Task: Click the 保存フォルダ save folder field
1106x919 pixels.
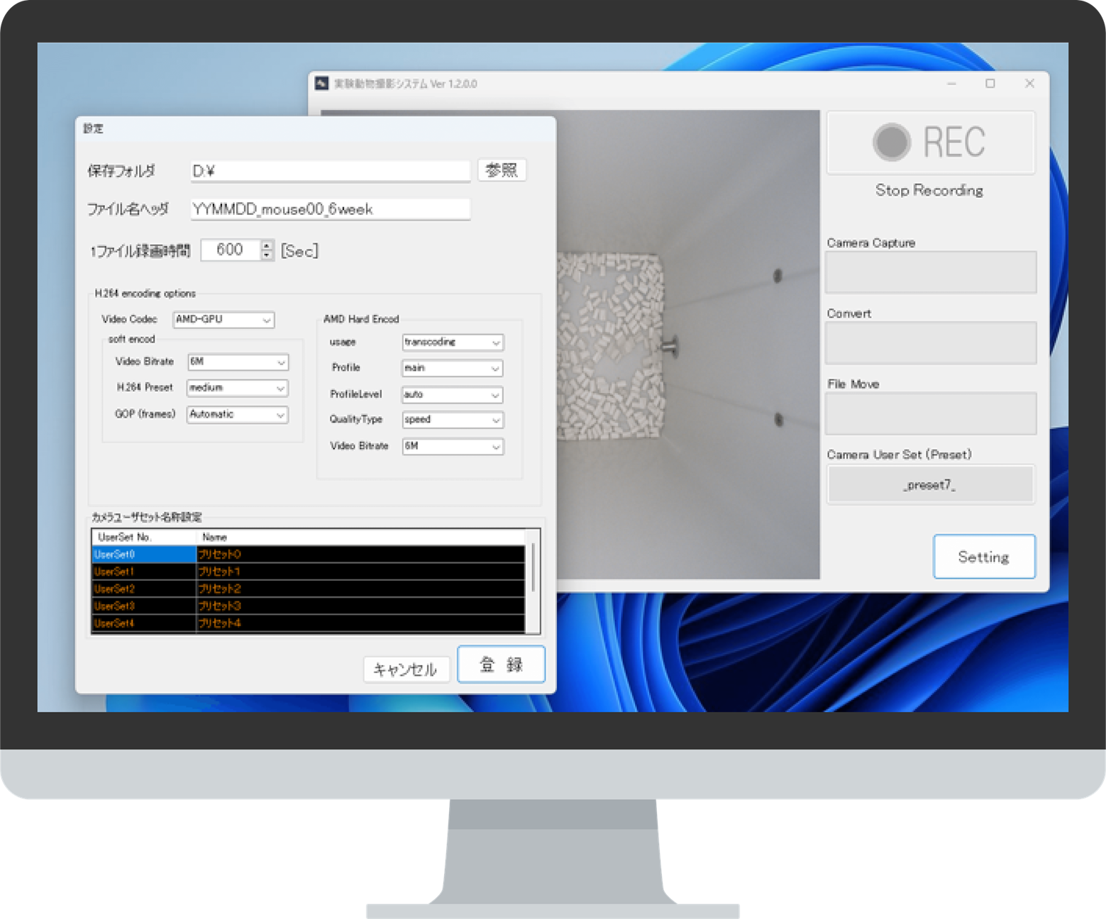Action: pos(330,171)
